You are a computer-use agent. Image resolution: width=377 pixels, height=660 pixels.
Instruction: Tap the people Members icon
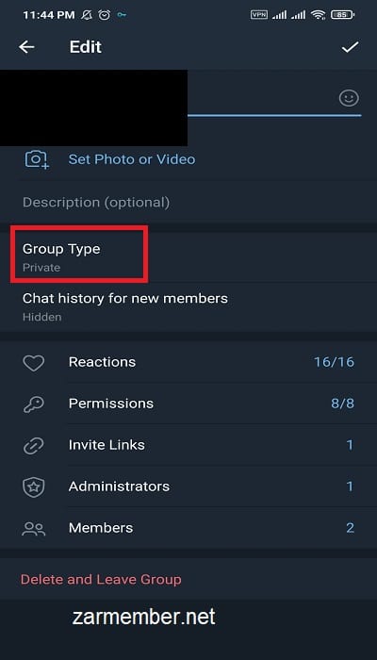tap(33, 528)
